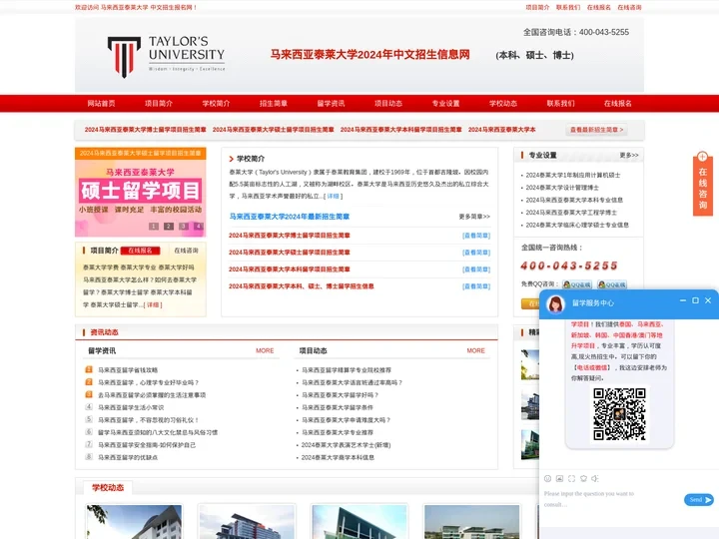Click the red 在线报名 button in 项目简介 panel
The image size is (719, 539).
pos(141,251)
